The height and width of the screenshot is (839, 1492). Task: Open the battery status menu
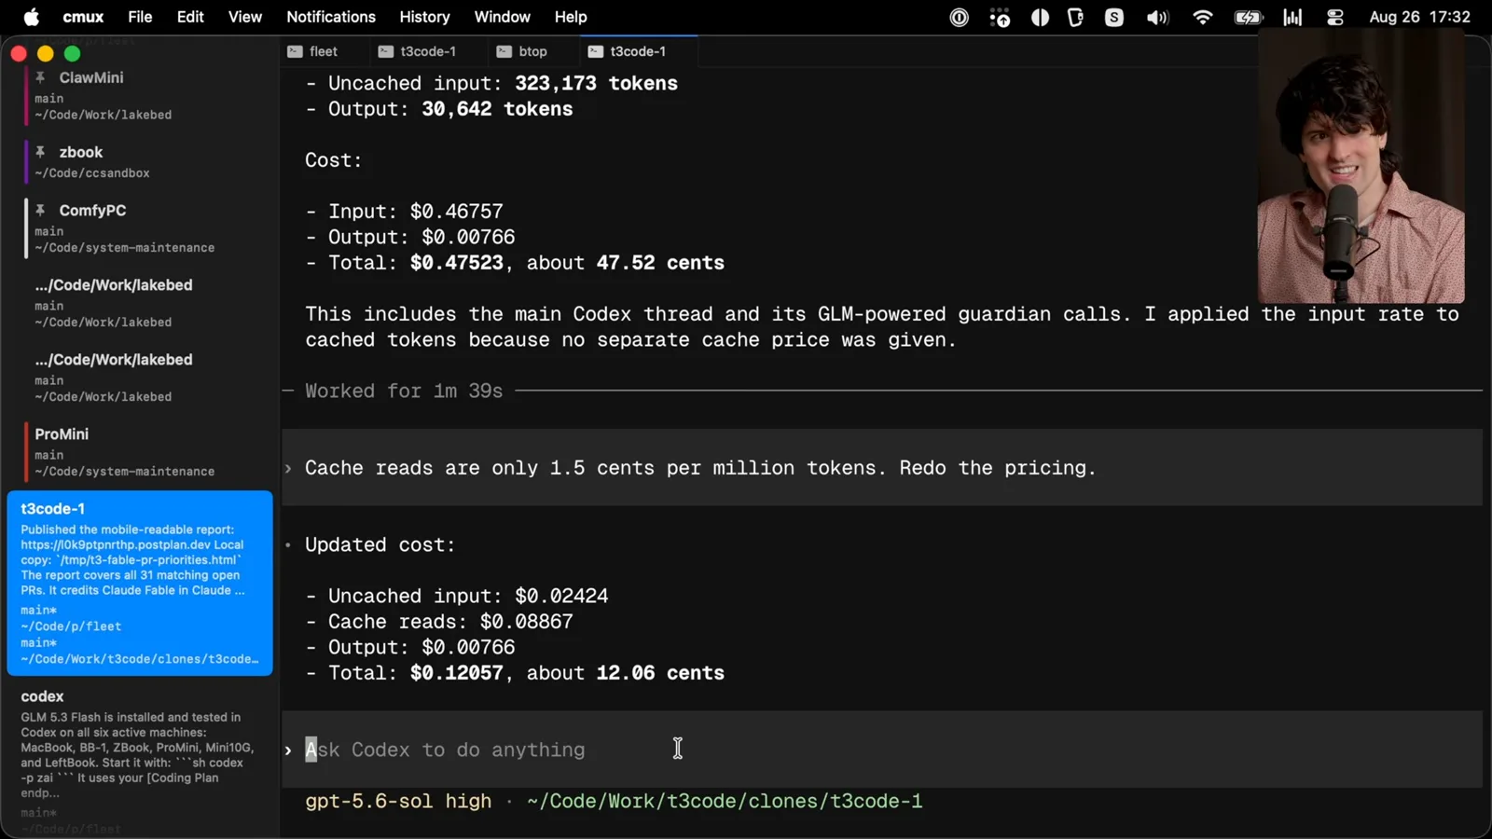tap(1248, 17)
